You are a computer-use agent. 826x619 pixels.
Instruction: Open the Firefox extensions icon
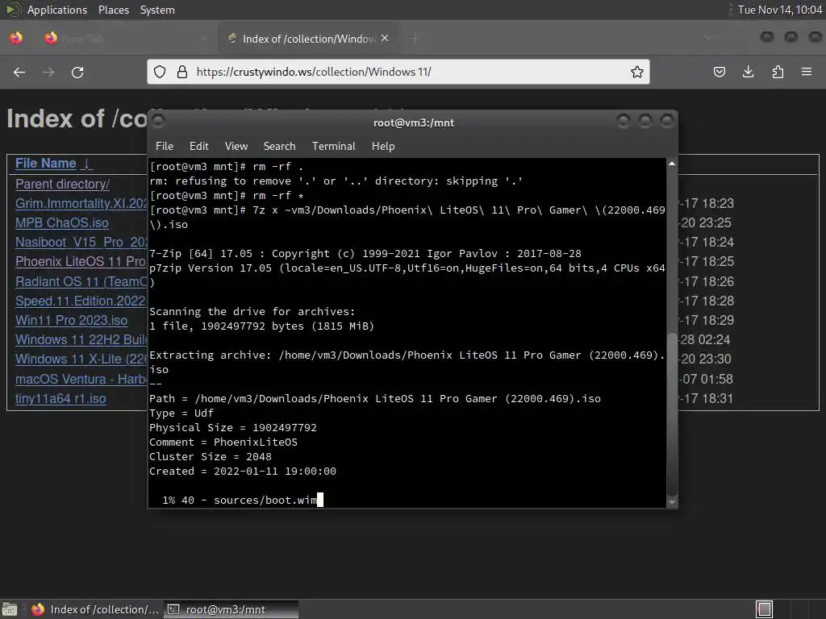[x=778, y=72]
